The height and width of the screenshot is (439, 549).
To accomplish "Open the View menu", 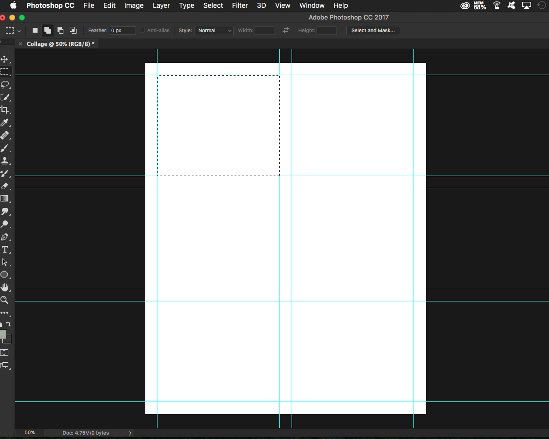I will [x=283, y=5].
